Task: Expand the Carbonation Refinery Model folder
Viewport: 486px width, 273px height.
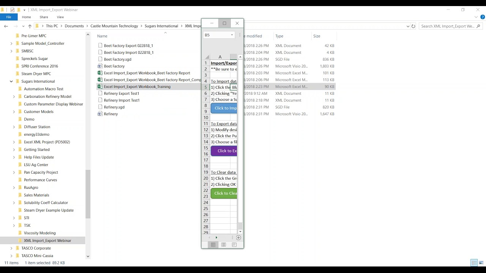Action: tap(14, 96)
